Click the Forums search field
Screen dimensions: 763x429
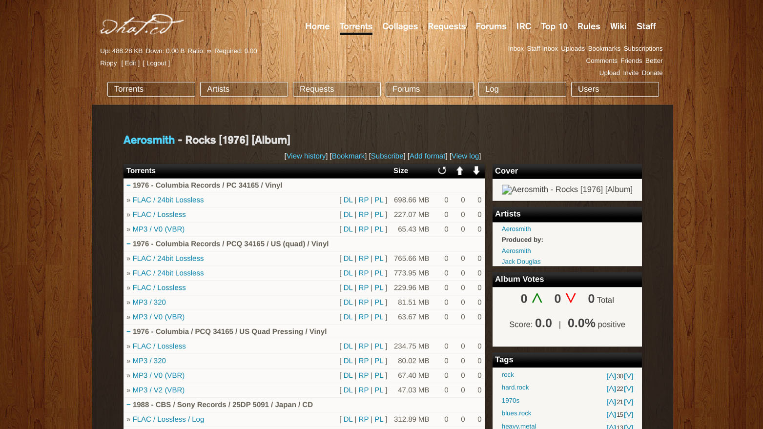pyautogui.click(x=430, y=89)
